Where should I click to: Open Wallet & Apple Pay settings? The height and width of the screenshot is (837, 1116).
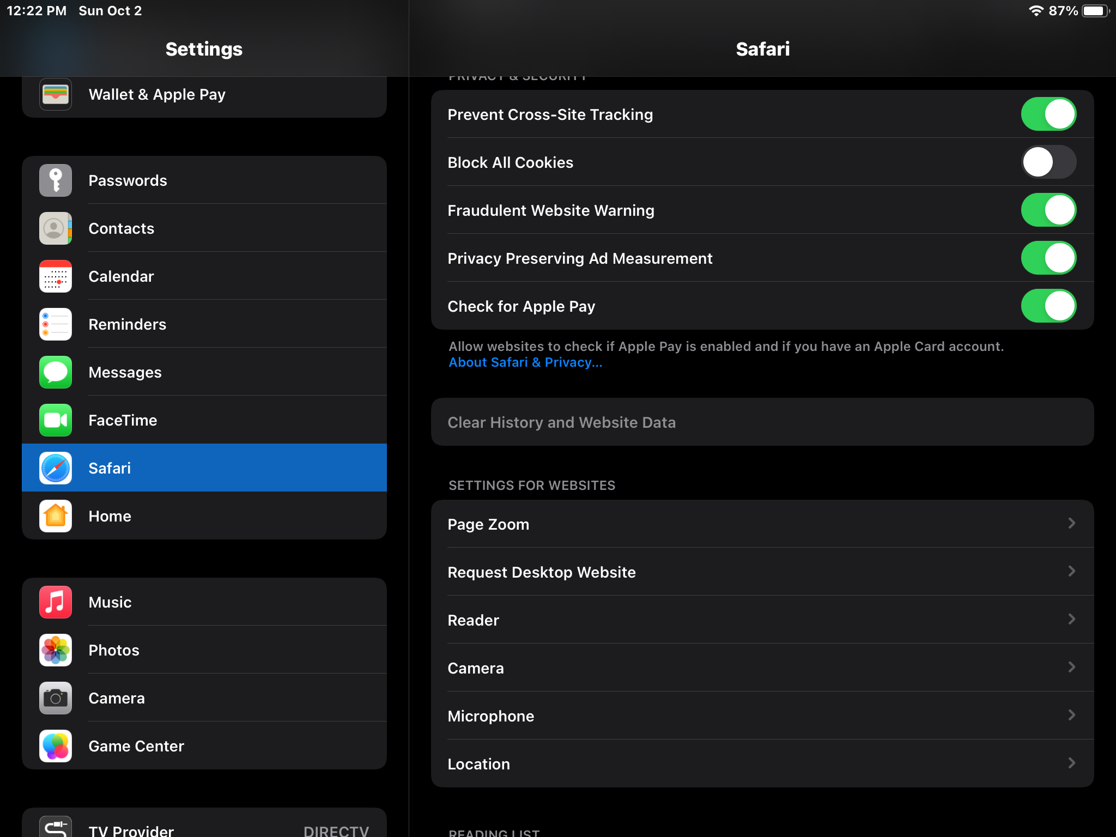(x=157, y=95)
